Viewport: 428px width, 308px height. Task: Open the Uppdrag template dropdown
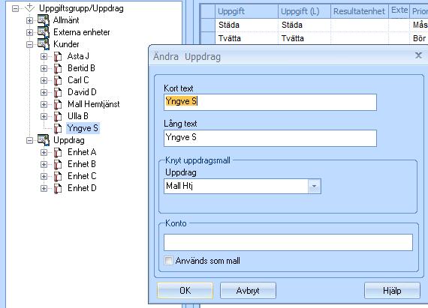pos(314,187)
